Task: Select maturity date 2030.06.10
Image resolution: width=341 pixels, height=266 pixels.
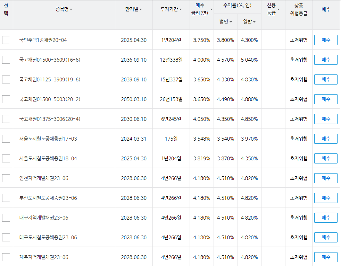Action: (x=134, y=119)
